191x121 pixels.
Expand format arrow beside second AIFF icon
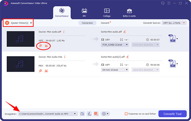[177, 64]
